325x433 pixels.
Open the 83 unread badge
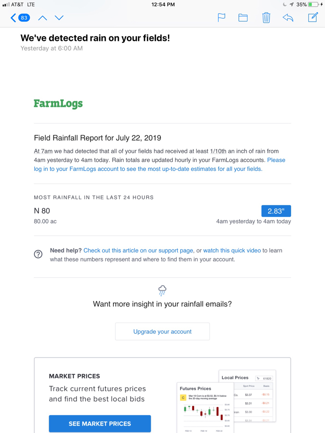click(24, 18)
